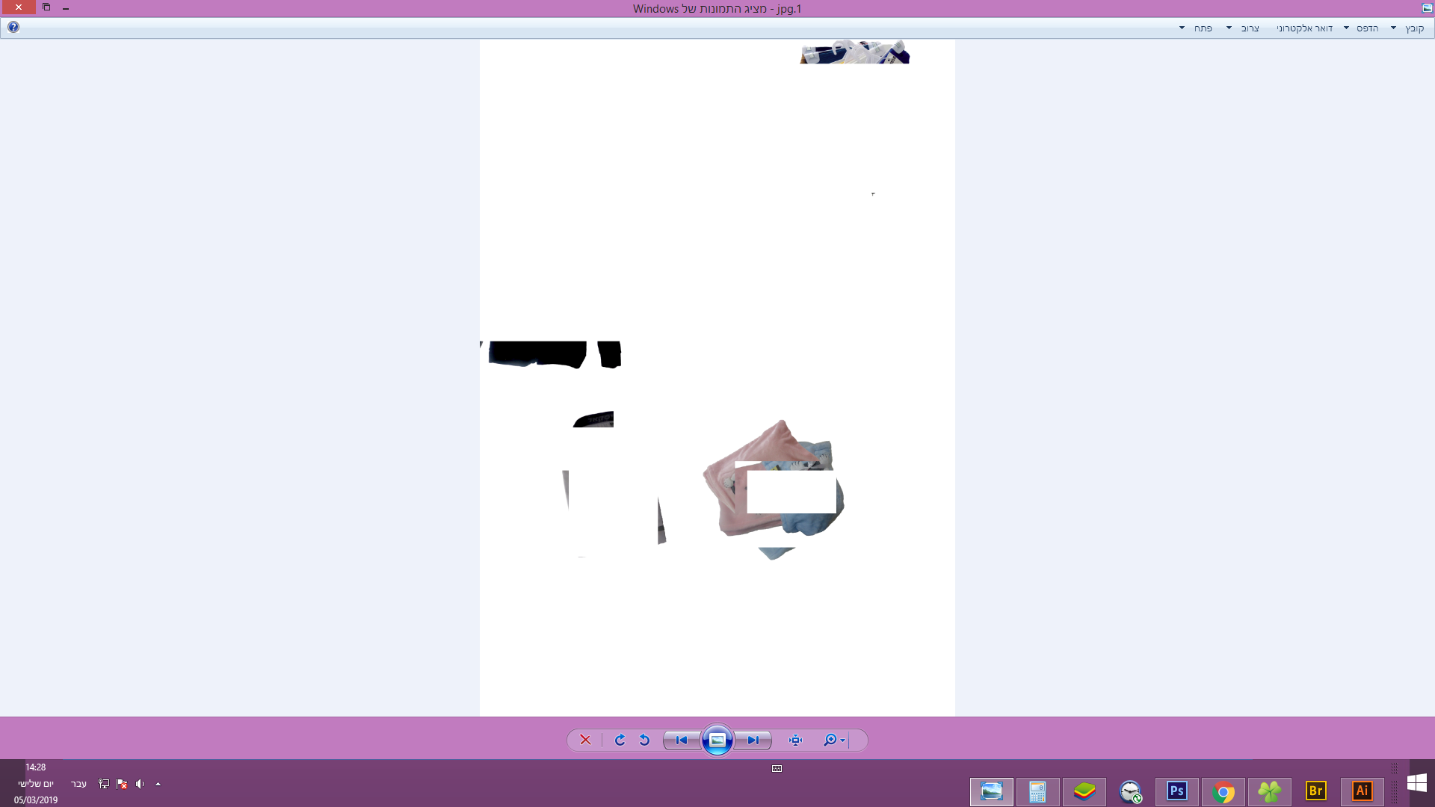Open Google Chrome from the taskbar

(x=1223, y=792)
